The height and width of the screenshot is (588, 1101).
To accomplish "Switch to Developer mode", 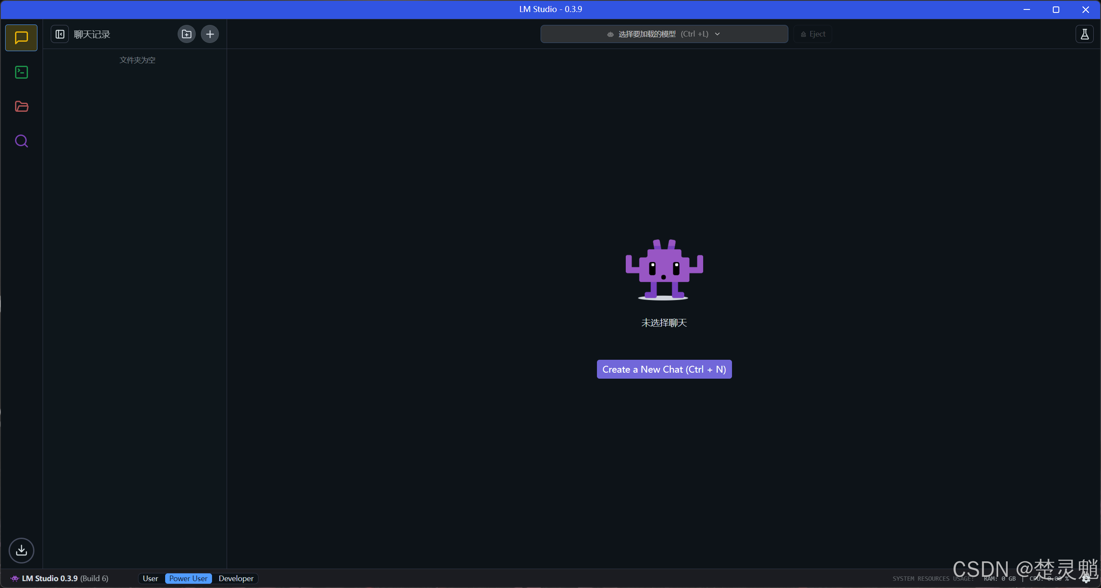I will (x=236, y=579).
